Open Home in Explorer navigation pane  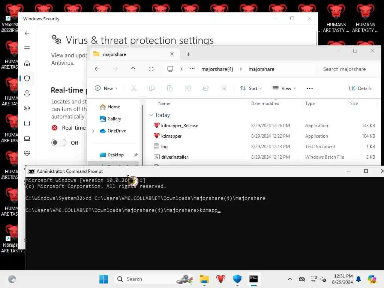[x=110, y=107]
